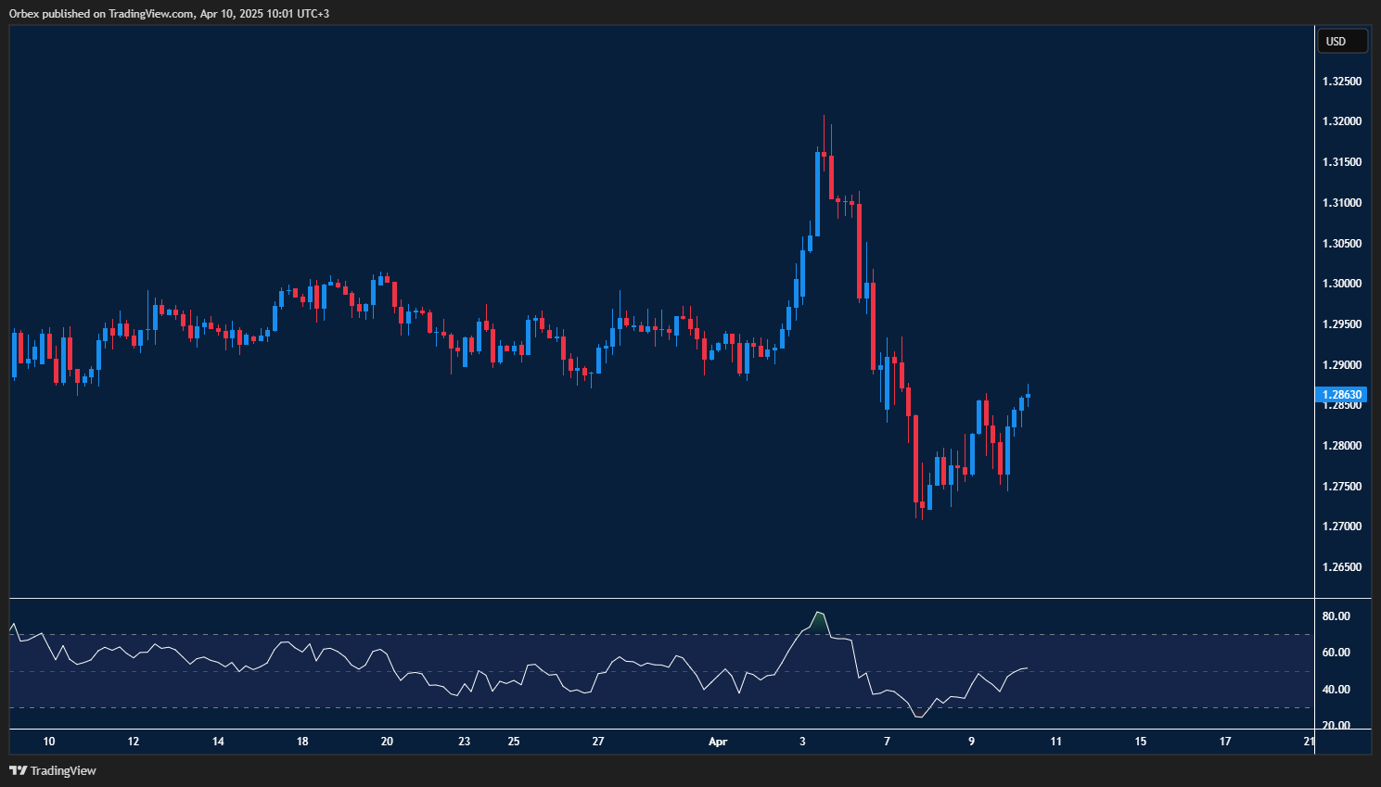Select the Apr date marker on time axis
The image size is (1381, 787).
click(x=718, y=742)
